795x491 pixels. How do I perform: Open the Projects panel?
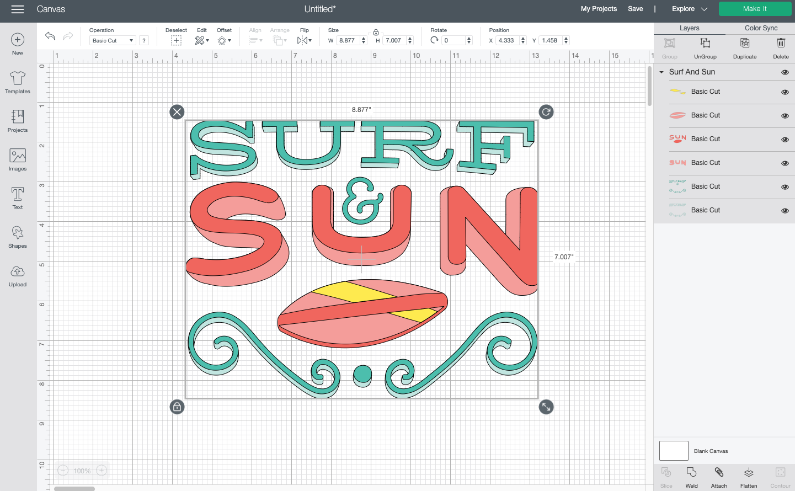click(x=18, y=121)
